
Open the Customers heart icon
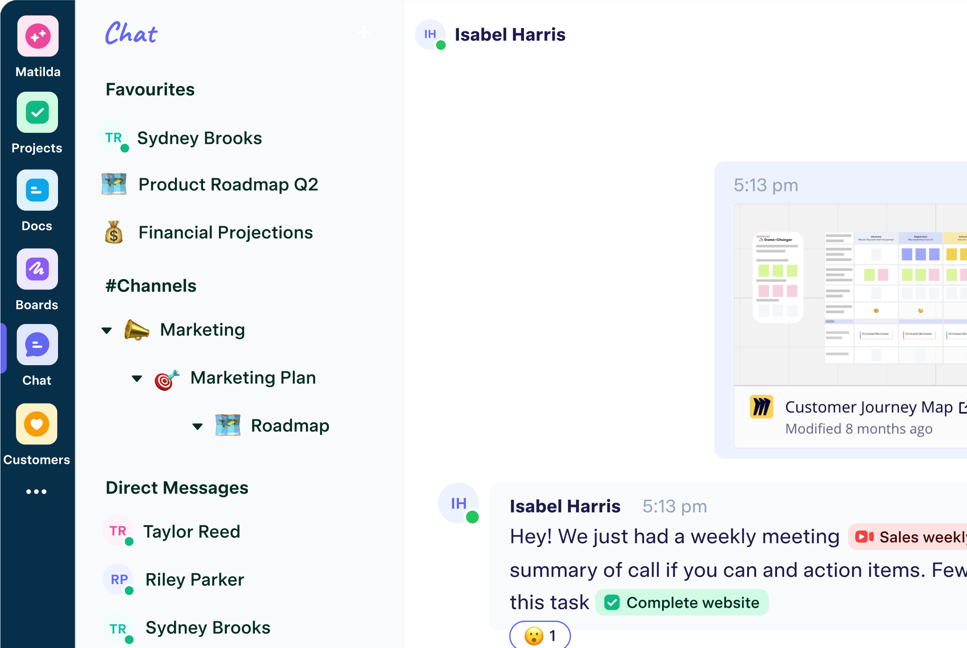tap(37, 424)
